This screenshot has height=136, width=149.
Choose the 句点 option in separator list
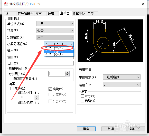[x=59, y=48]
